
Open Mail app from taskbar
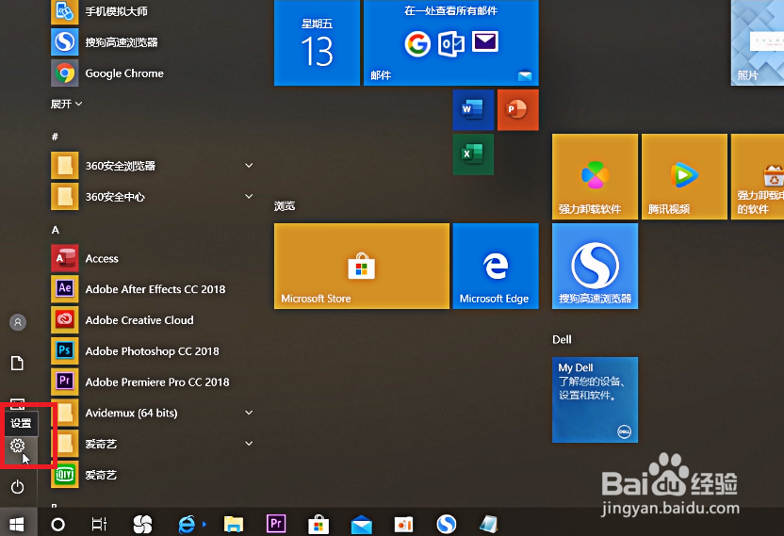361,525
